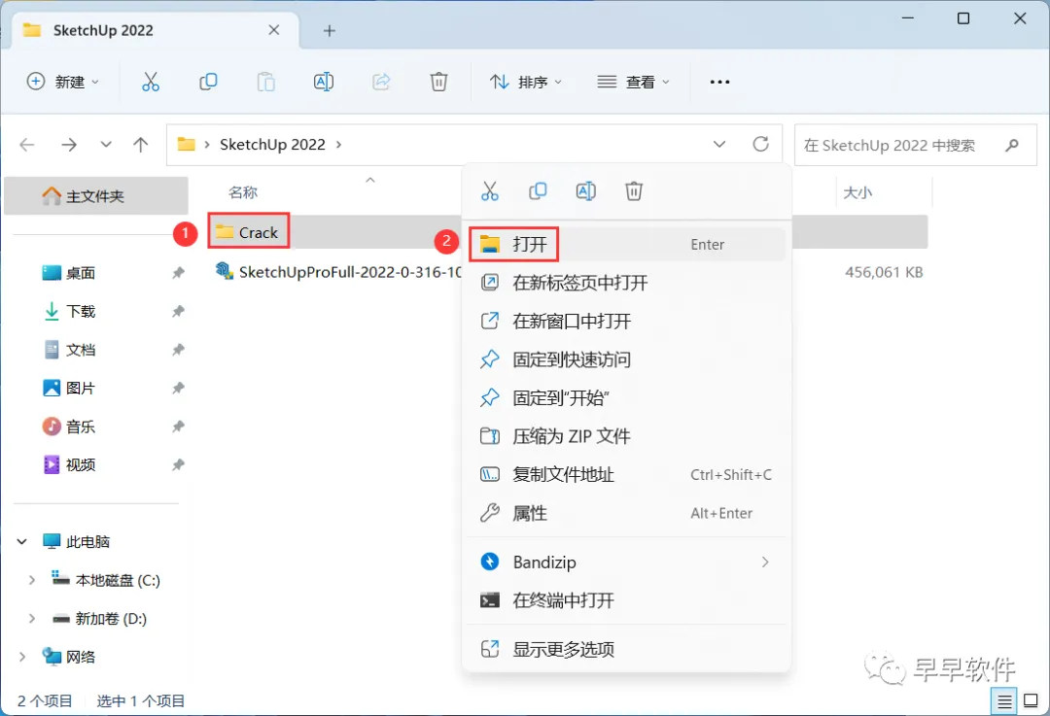Select the Crack folder
The width and height of the screenshot is (1050, 716).
pyautogui.click(x=249, y=232)
